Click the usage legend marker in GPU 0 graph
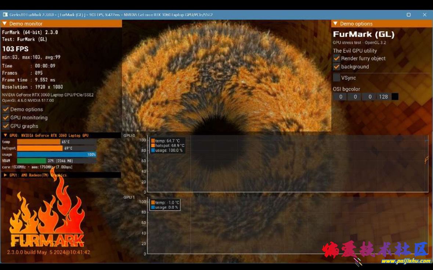 point(153,150)
